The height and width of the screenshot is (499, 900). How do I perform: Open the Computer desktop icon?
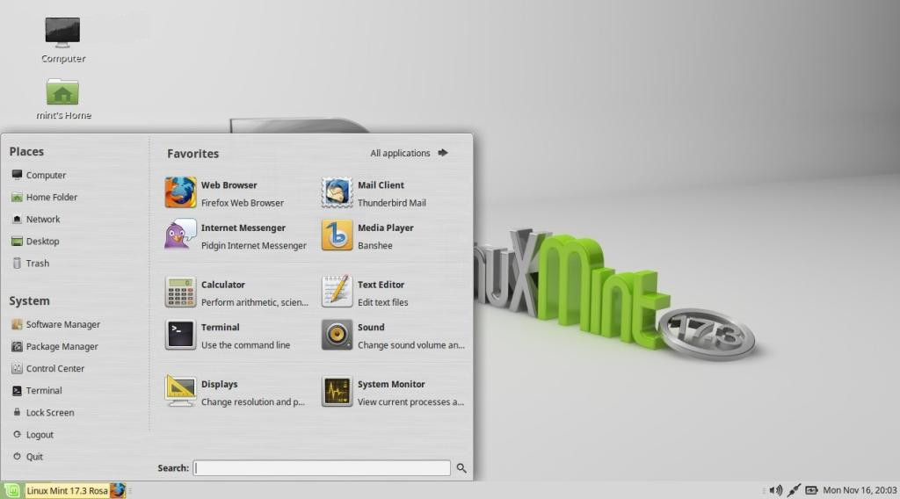click(x=62, y=32)
